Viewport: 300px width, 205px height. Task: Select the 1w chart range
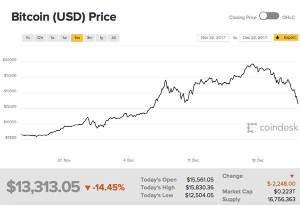tap(64, 37)
